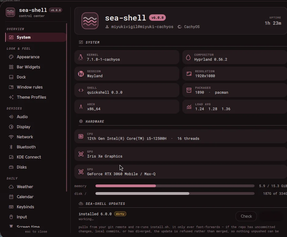Open the Appearance settings
The width and height of the screenshot is (287, 237).
(36, 57)
